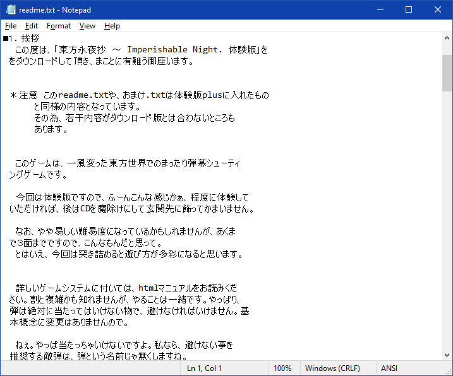Click the line starting 'と同様の内容'
The width and height of the screenshot is (453, 376).
[x=87, y=107]
